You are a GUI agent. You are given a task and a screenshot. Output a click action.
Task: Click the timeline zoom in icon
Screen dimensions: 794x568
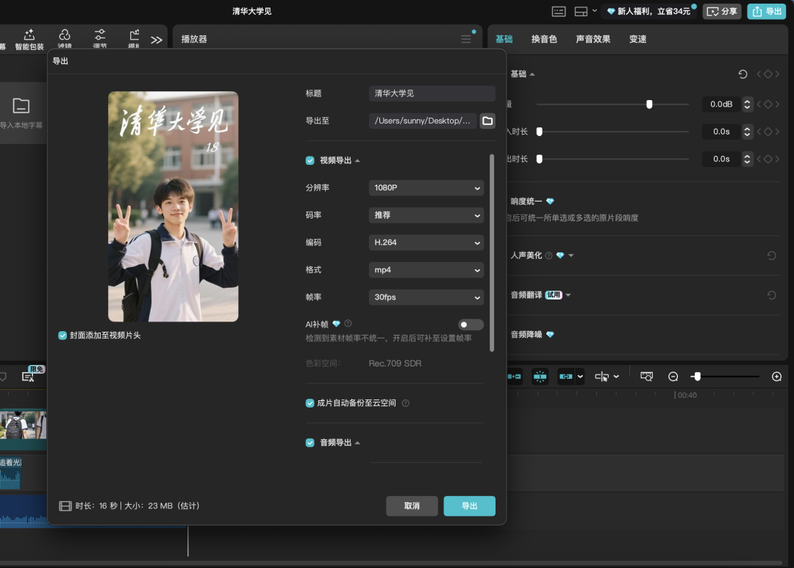pos(776,377)
